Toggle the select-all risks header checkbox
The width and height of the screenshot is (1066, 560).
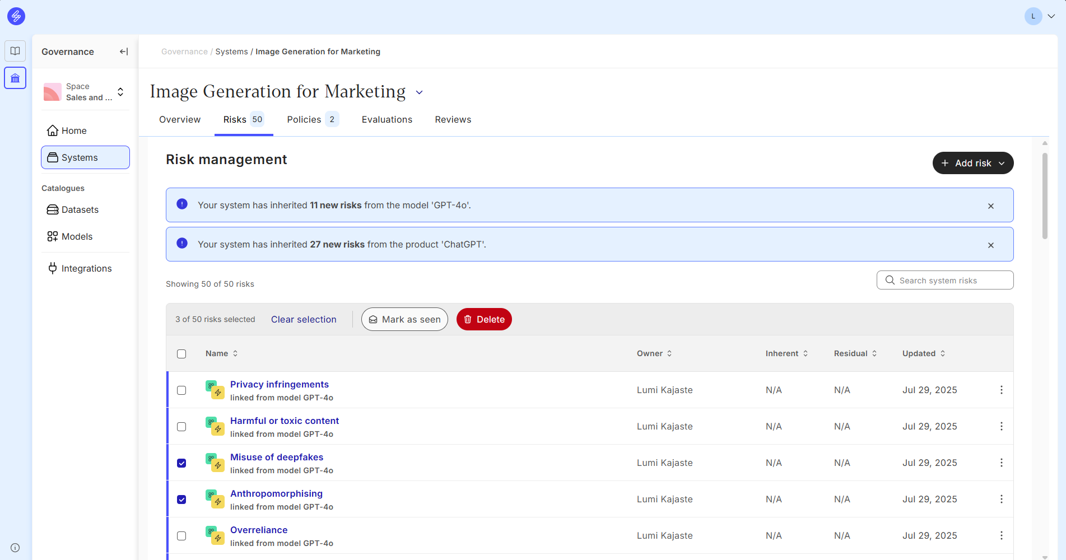[181, 354]
